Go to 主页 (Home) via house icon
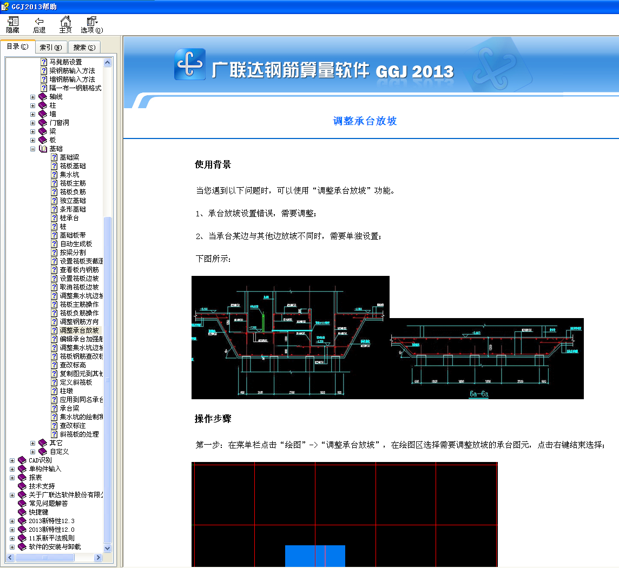Viewport: 619px width, 568px height. pos(65,25)
